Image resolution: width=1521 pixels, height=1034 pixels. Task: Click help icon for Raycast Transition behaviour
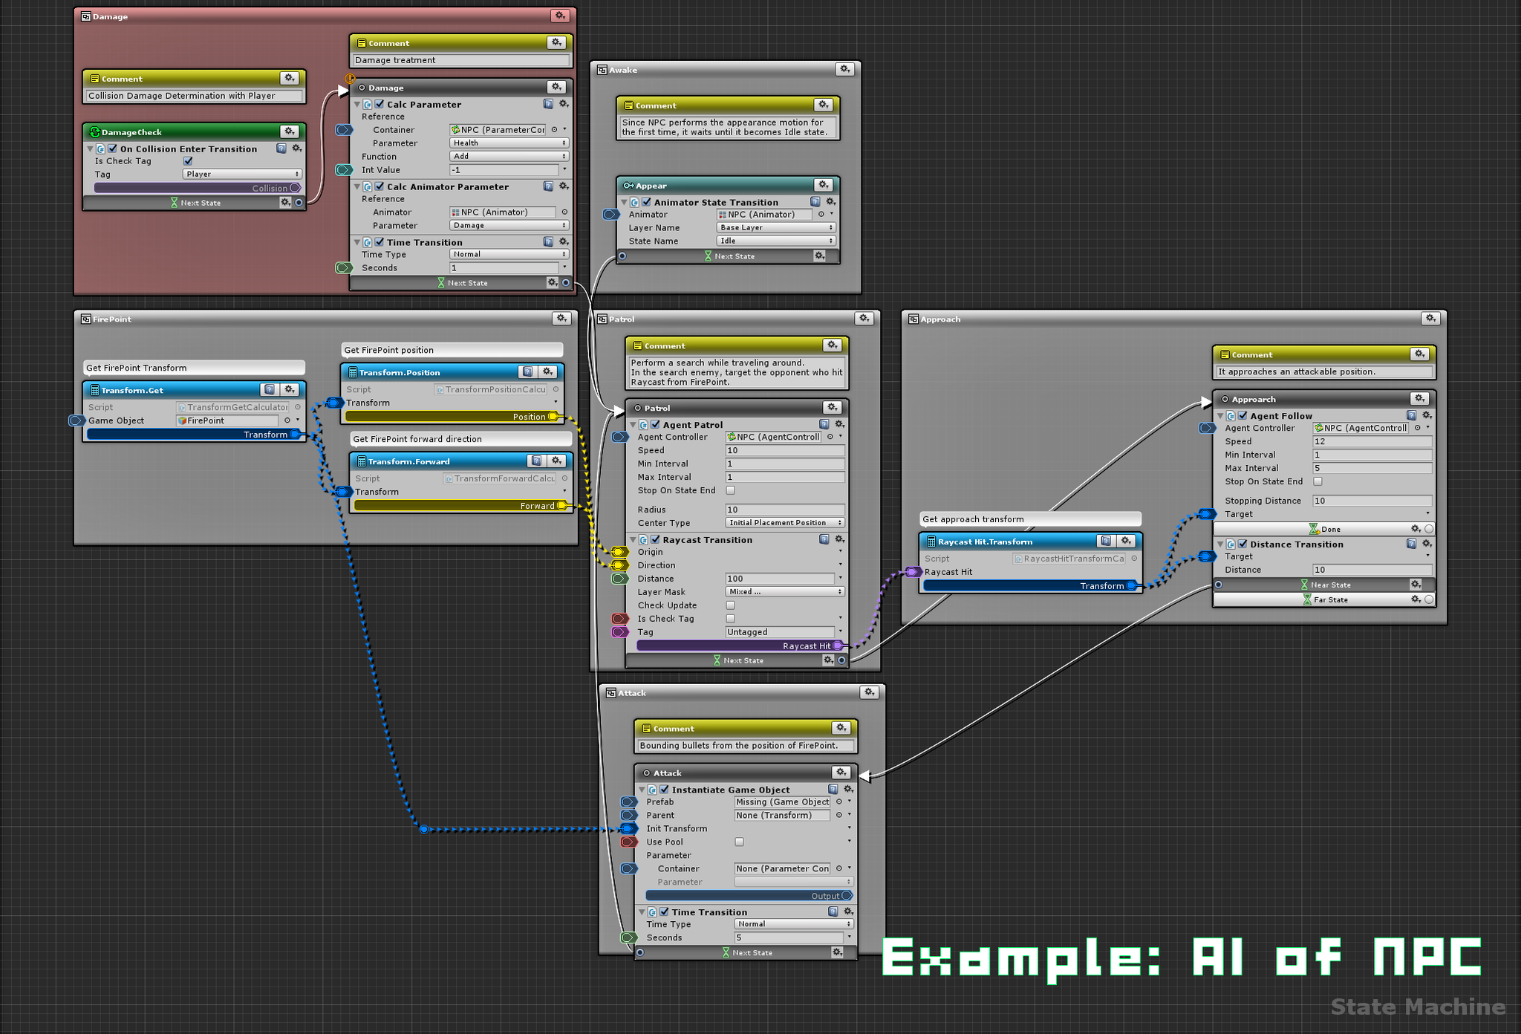click(x=824, y=540)
